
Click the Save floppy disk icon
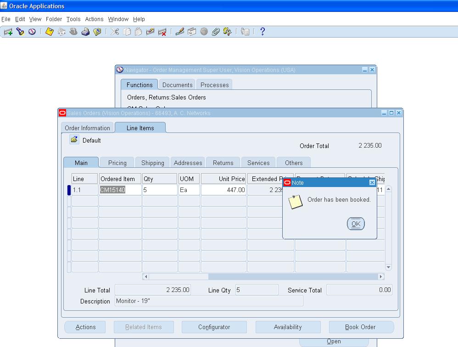pos(50,32)
